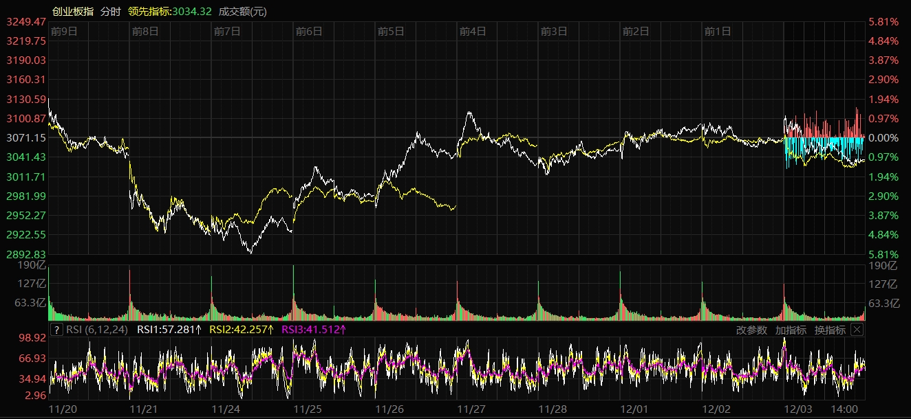Select the 前5日 day marker
The image size is (911, 419).
tap(391, 31)
